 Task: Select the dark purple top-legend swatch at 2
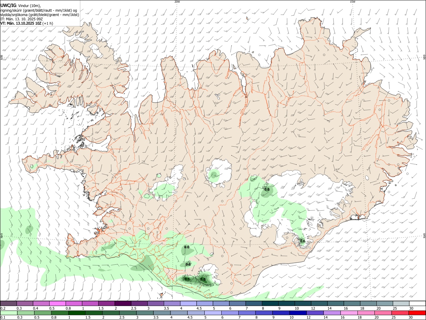pos(123,304)
